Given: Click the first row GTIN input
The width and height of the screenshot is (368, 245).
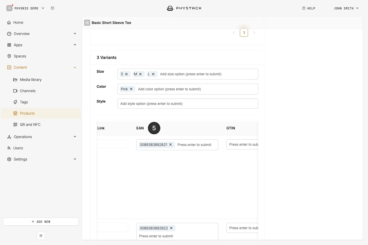Looking at the screenshot, I should tap(242, 144).
